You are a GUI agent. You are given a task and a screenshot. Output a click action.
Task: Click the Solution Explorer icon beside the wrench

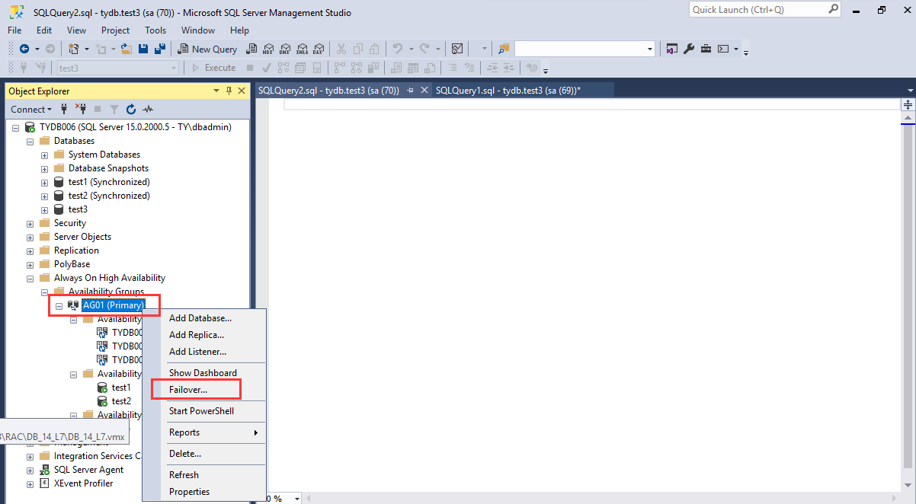(x=672, y=49)
